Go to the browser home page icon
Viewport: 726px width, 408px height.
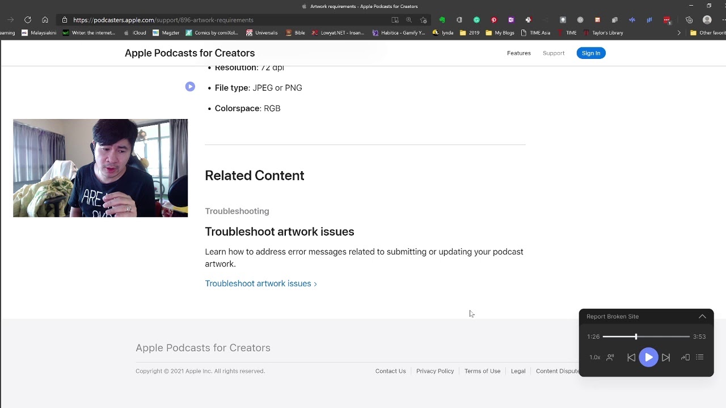pos(45,20)
